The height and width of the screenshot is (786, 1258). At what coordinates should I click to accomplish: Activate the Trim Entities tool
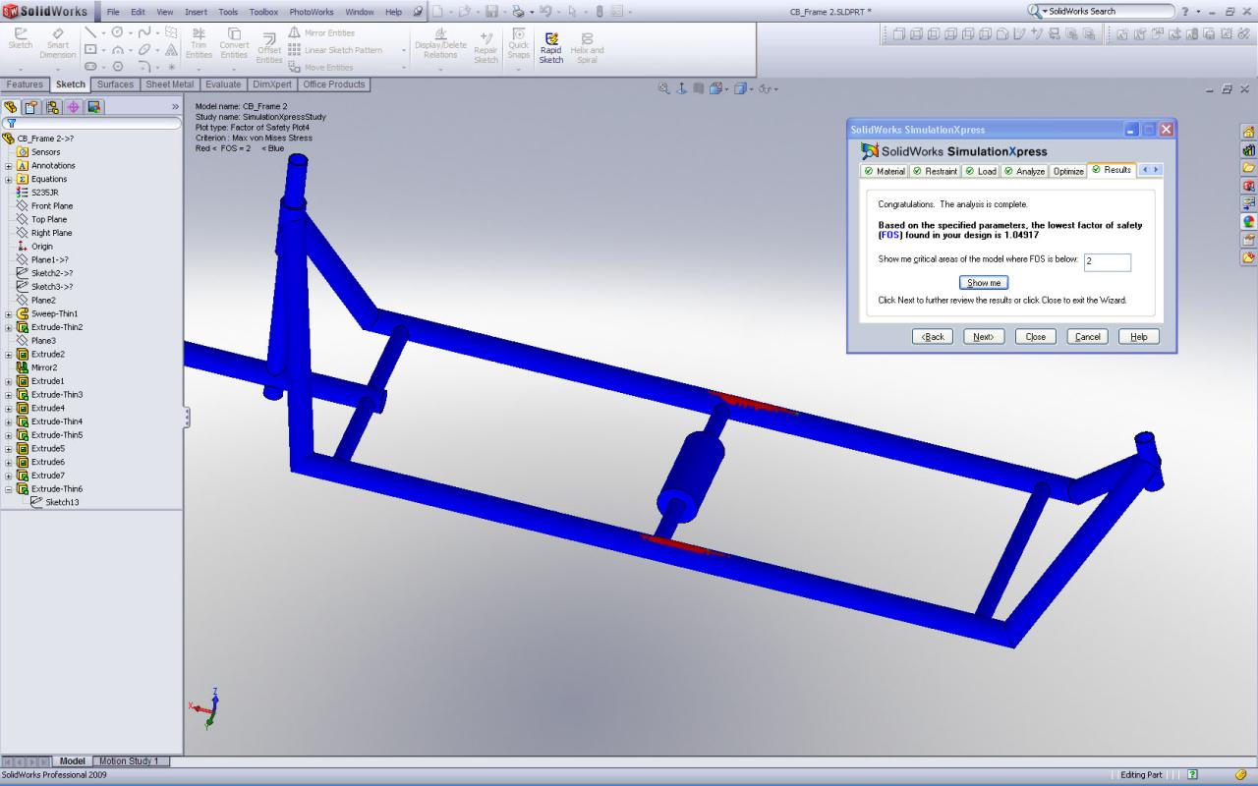pos(199,44)
